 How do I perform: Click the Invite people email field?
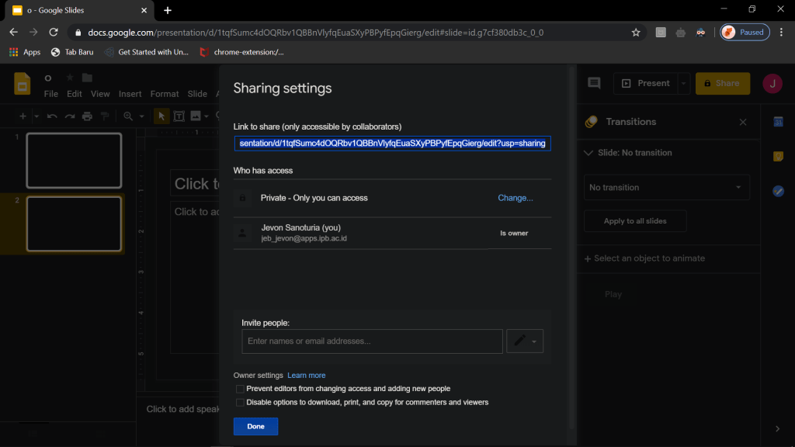pyautogui.click(x=372, y=341)
